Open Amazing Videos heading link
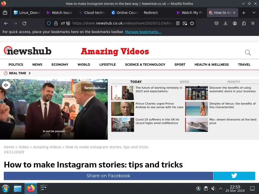The width and height of the screenshot is (259, 194). 115,51
